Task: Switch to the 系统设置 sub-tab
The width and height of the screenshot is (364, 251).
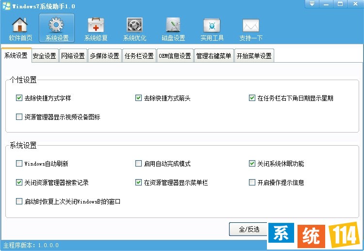Action: pyautogui.click(x=16, y=55)
